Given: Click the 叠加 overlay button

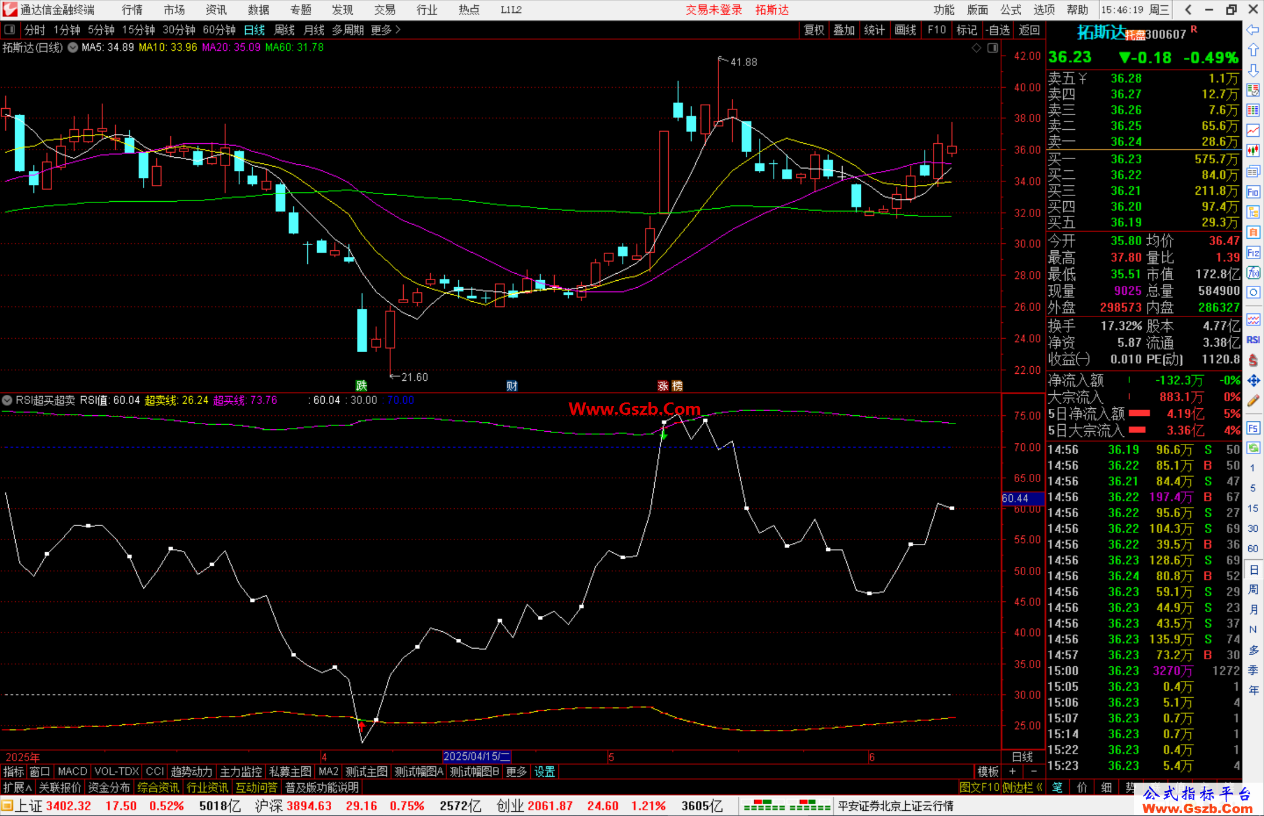Looking at the screenshot, I should pos(844,30).
